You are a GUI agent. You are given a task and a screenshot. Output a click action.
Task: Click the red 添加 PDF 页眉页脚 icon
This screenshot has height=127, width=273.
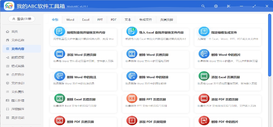pyautogui.click(x=204, y=99)
